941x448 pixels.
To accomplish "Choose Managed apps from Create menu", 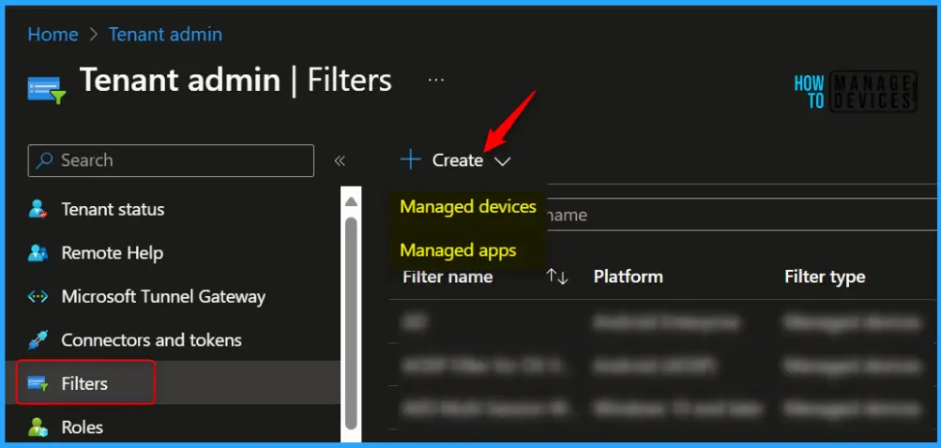I will tap(459, 249).
